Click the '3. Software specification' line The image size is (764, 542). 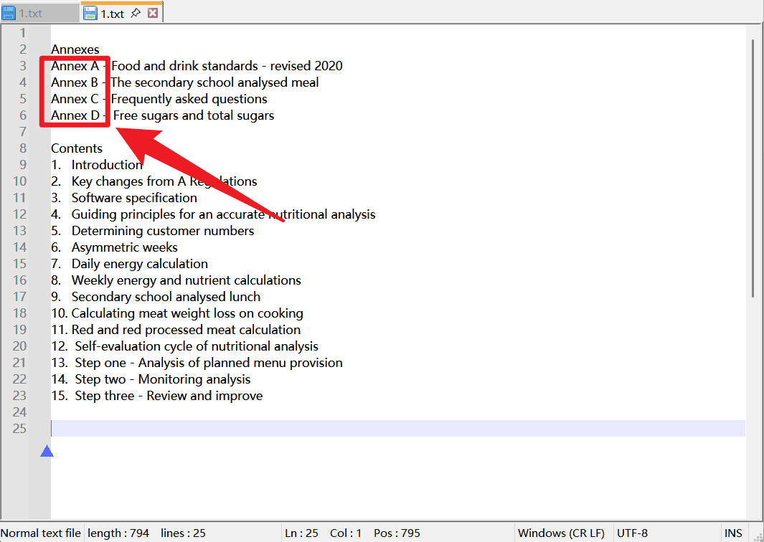point(124,198)
